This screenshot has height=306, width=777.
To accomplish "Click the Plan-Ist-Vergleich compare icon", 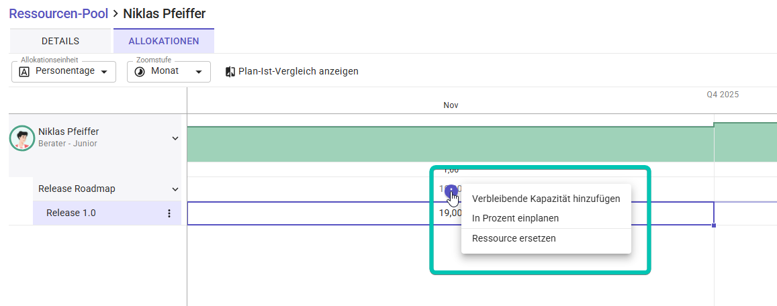I will click(230, 72).
